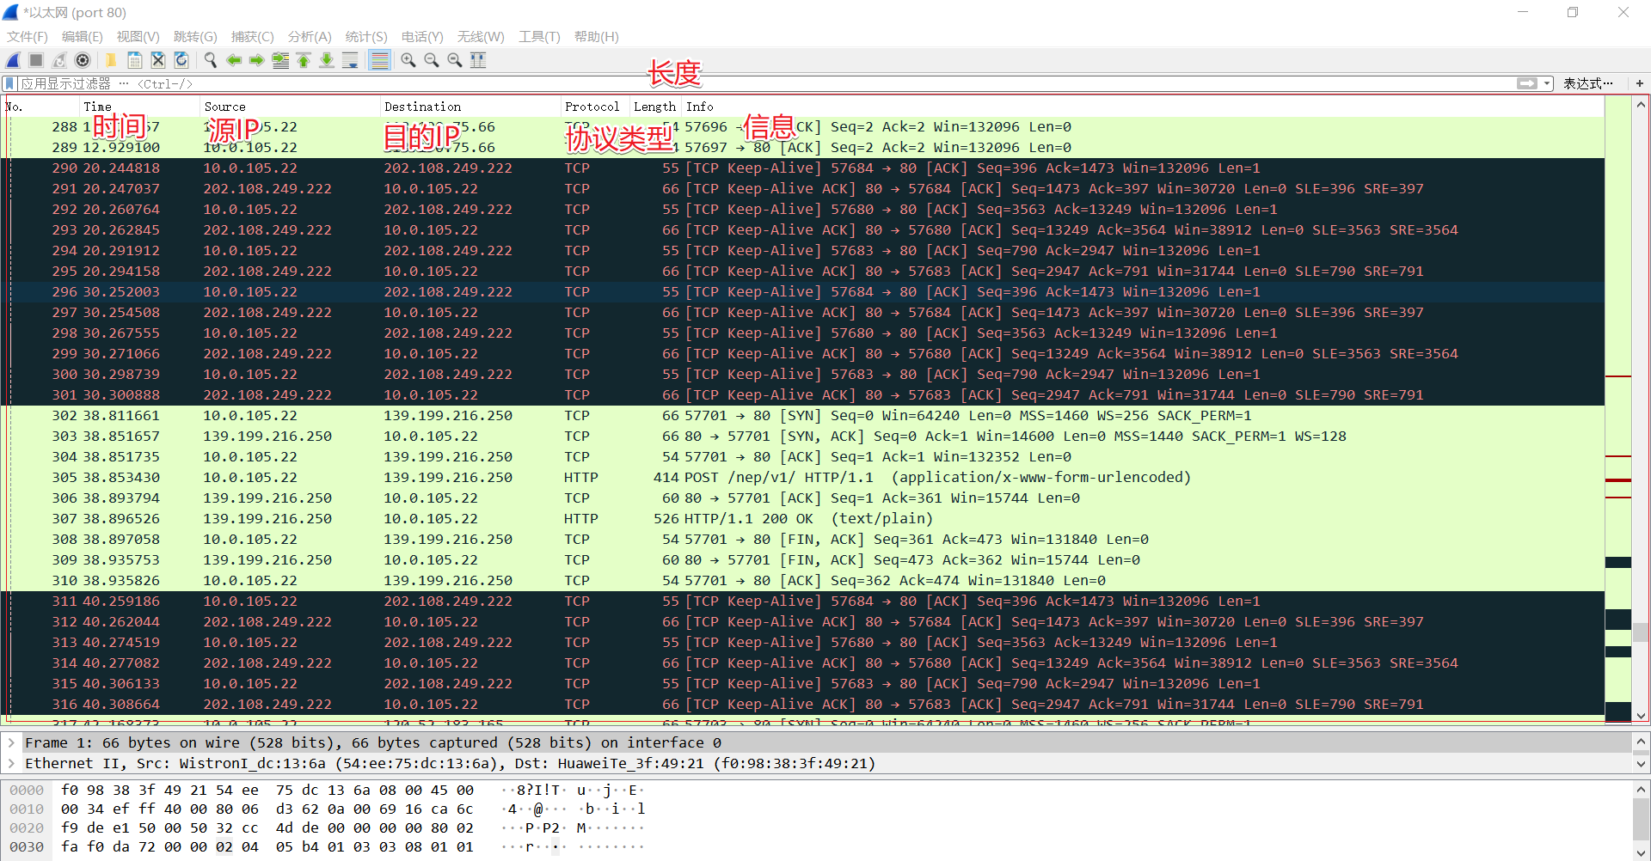Viewport: 1651px width, 861px height.
Task: Open the 电话(Y) menu
Action: tap(422, 36)
